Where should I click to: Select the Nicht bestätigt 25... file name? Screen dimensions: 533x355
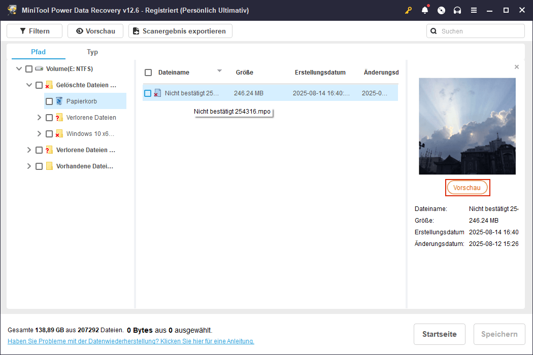coord(192,93)
